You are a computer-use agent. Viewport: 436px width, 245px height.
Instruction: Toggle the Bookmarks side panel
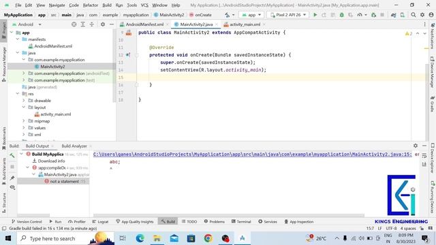click(x=4, y=138)
